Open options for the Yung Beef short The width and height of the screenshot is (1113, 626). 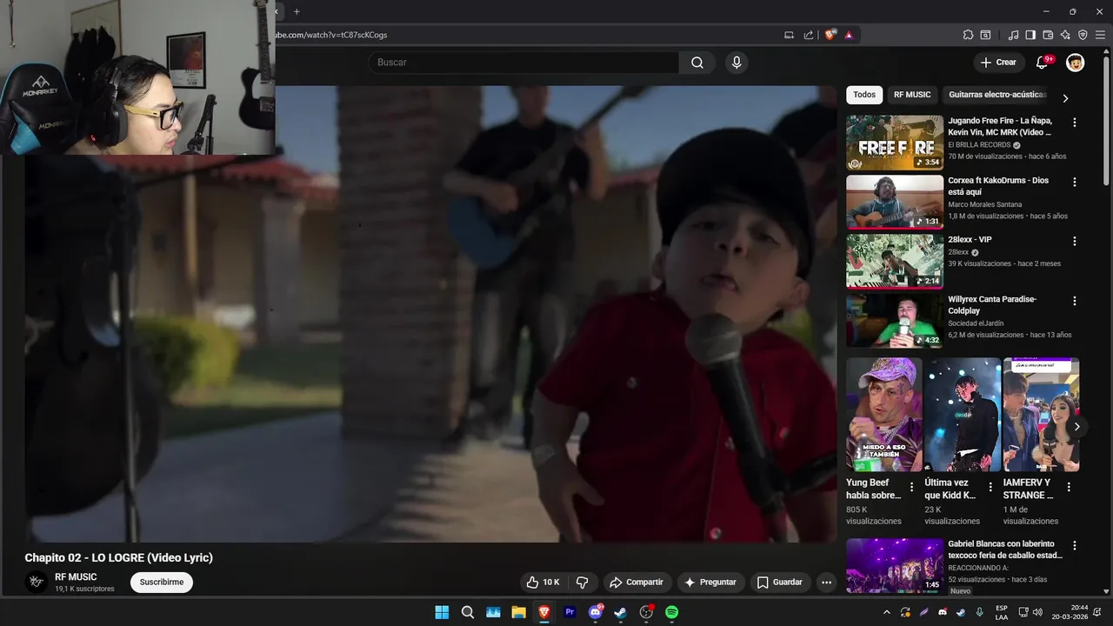point(911,487)
